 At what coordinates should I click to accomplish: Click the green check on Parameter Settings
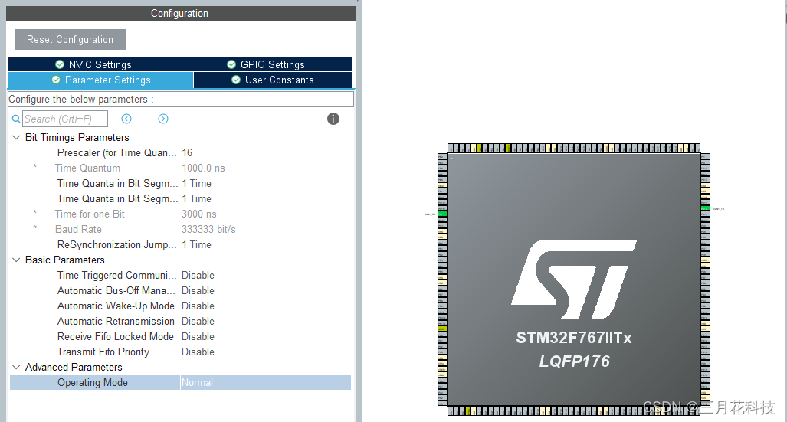pyautogui.click(x=56, y=80)
